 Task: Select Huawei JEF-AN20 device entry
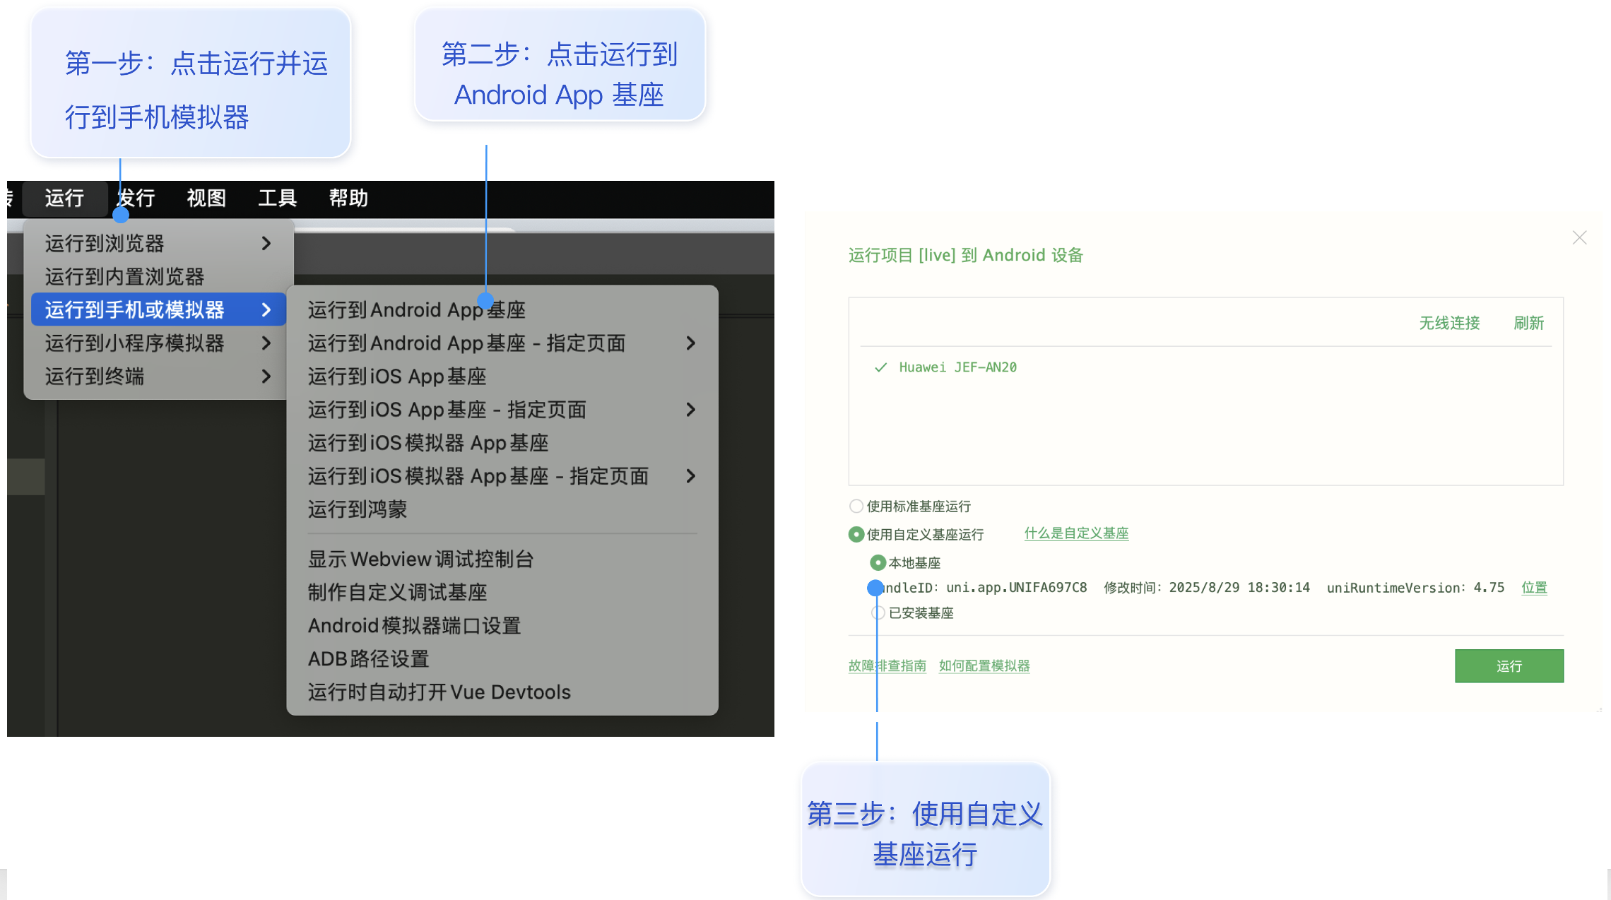coord(957,367)
